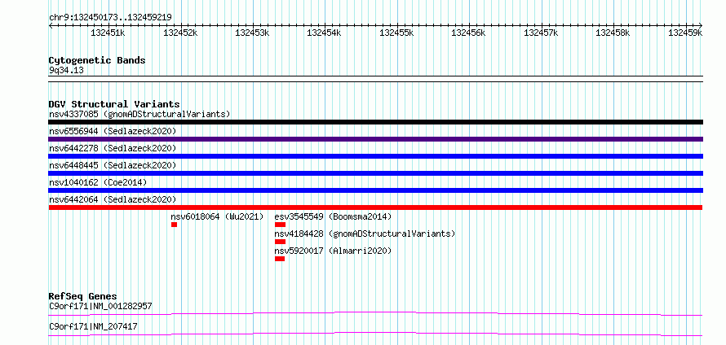This screenshot has height=345, width=726.
Task: Click the blue nsv1040162 Coe2014 bar
Action: click(375, 190)
